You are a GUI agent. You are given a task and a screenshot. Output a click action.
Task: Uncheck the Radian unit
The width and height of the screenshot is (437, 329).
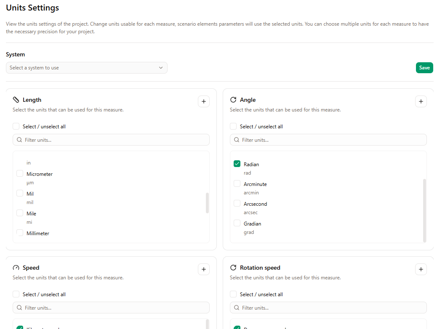[237, 164]
